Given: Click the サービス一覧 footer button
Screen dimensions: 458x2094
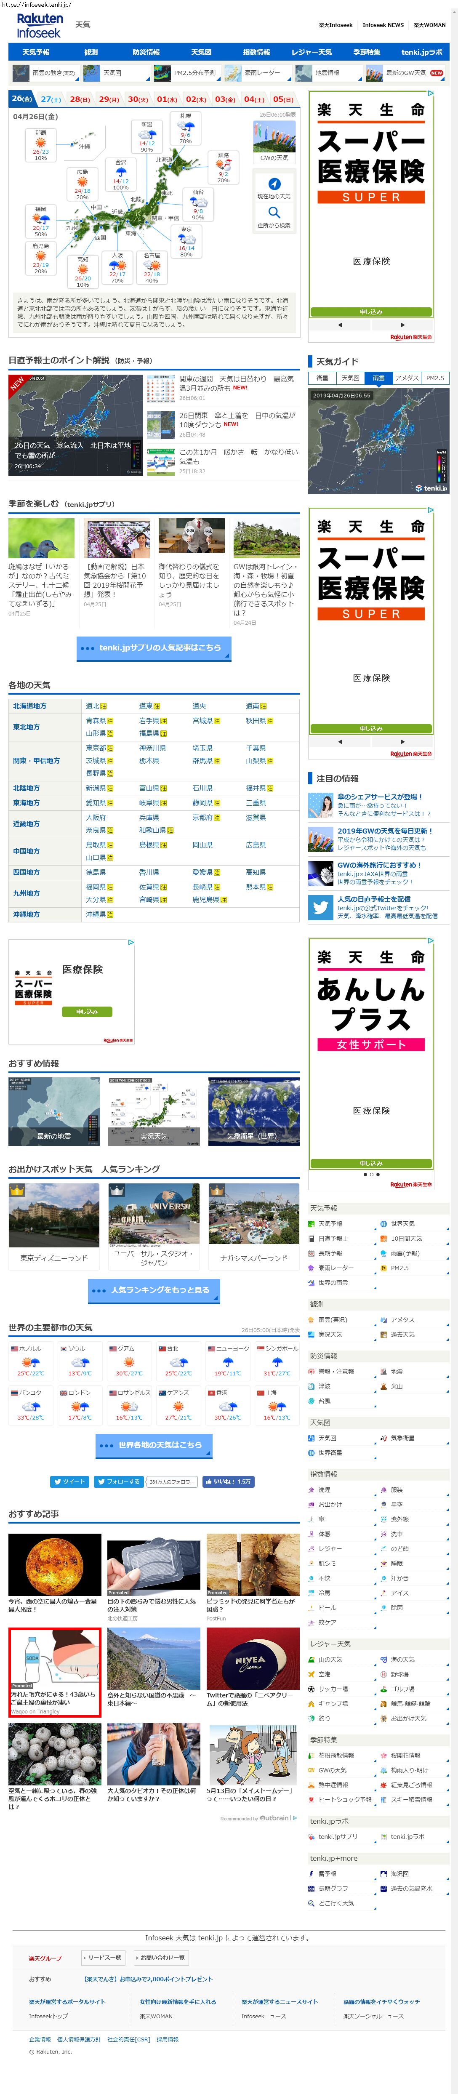Looking at the screenshot, I should 104,1958.
